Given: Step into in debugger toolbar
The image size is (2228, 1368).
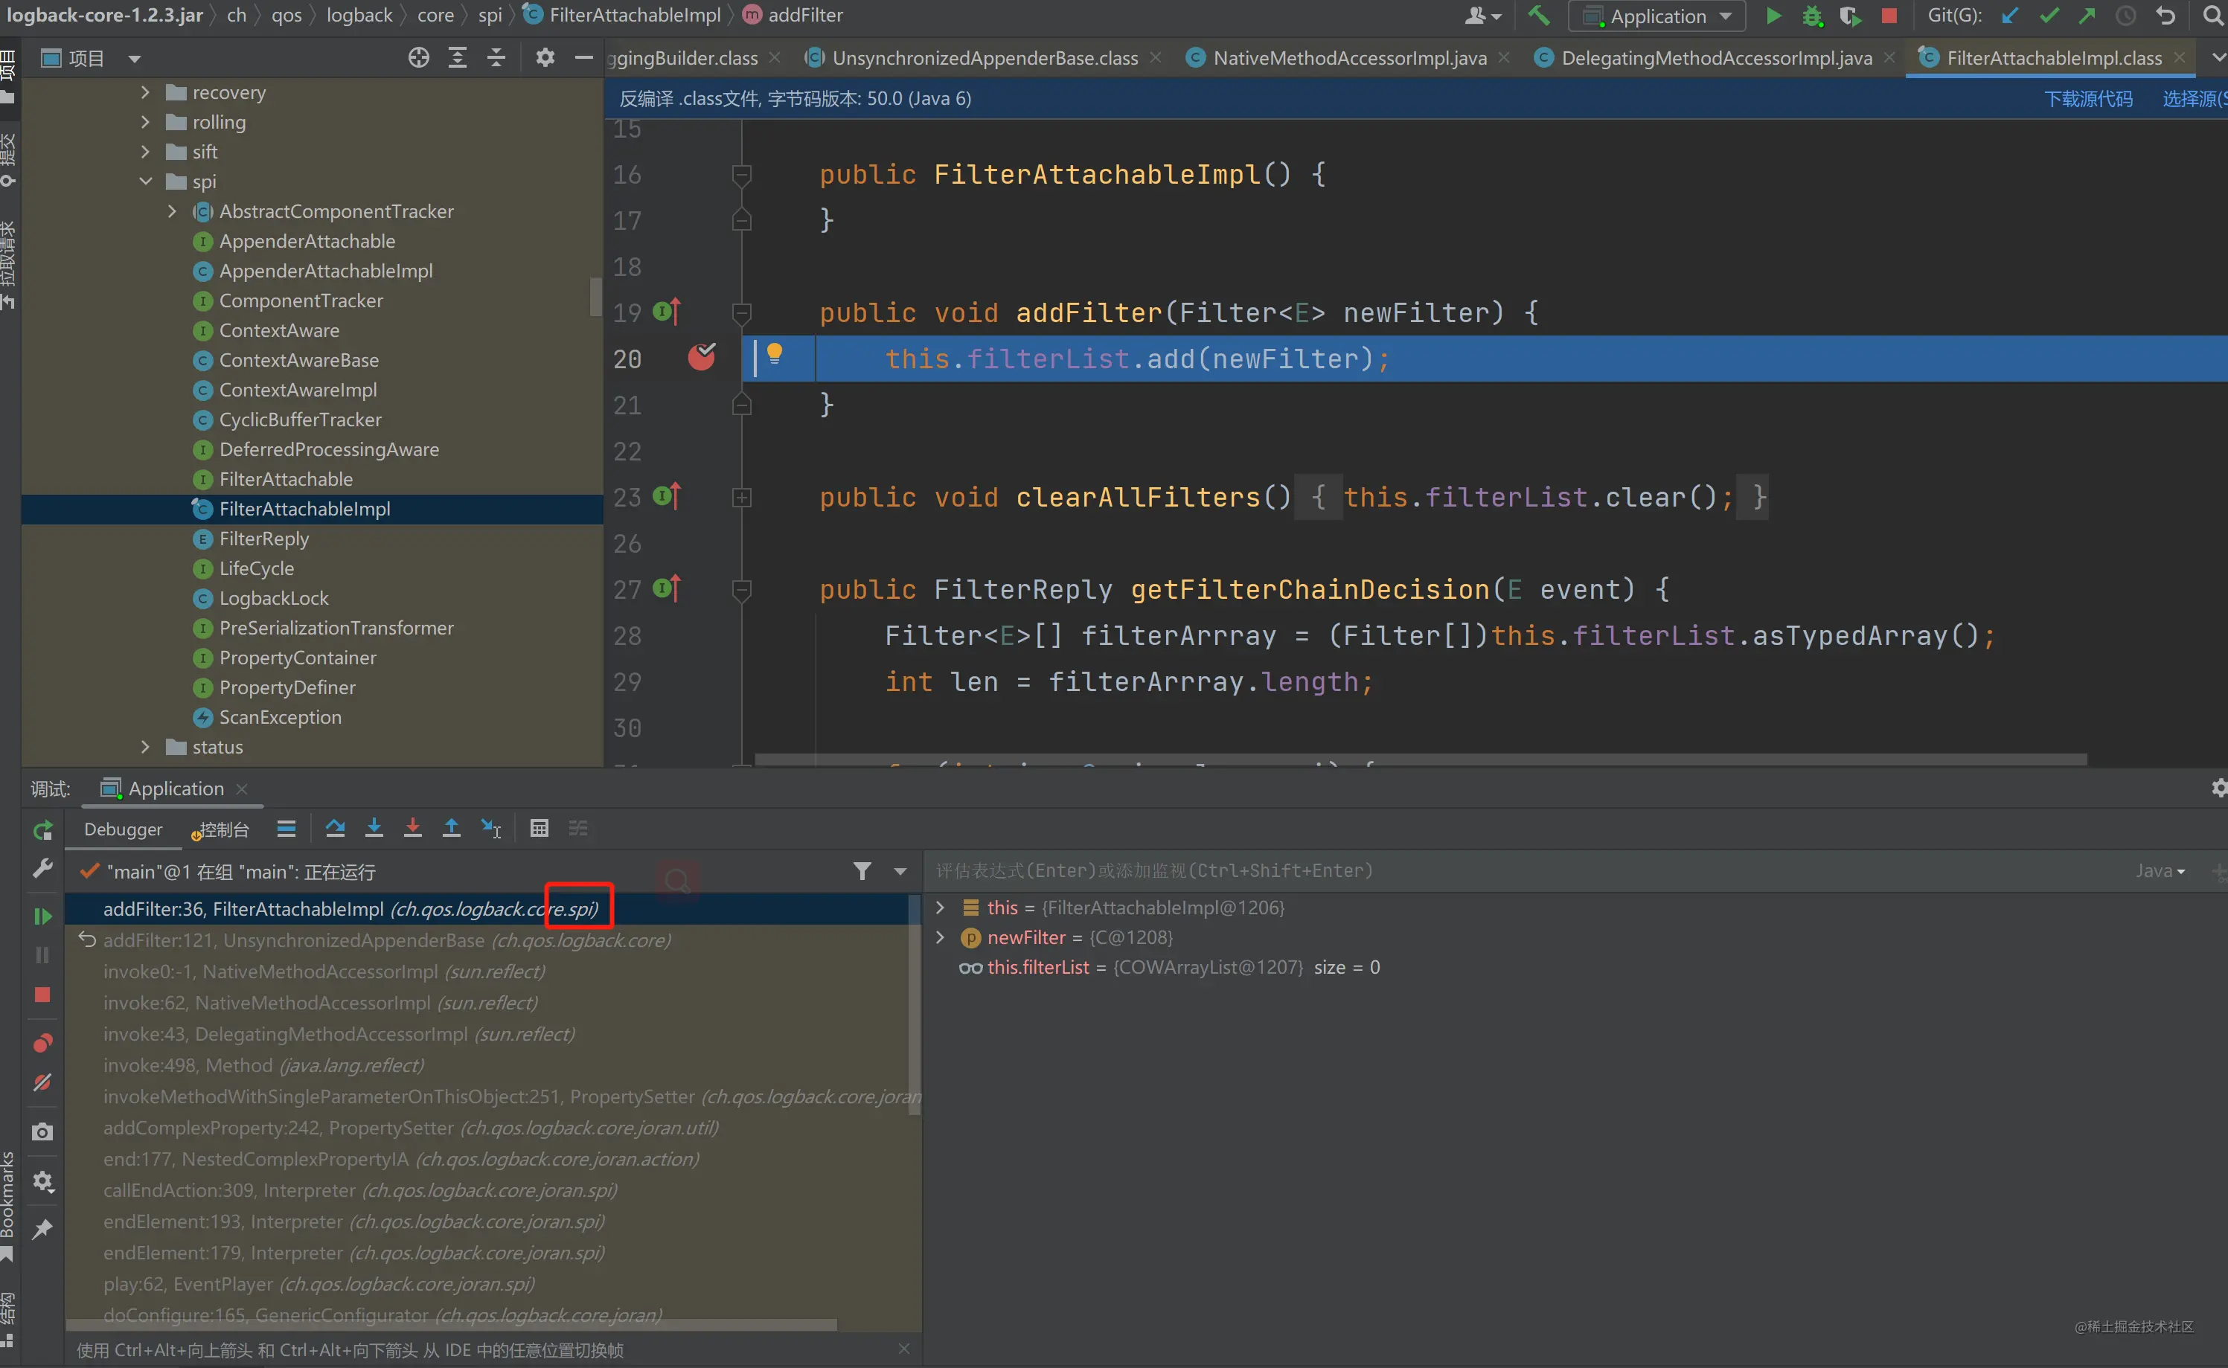Looking at the screenshot, I should [x=374, y=828].
